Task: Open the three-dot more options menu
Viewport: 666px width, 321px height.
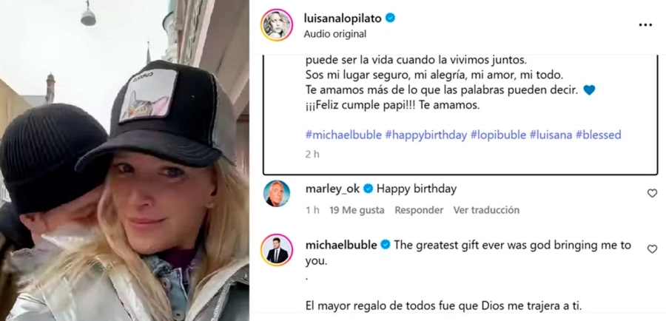Action: pos(645,25)
